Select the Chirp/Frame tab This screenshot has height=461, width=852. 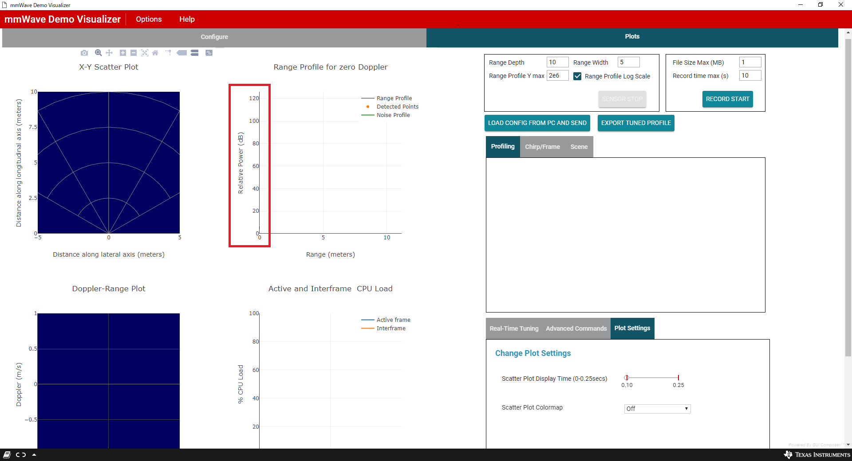click(542, 147)
